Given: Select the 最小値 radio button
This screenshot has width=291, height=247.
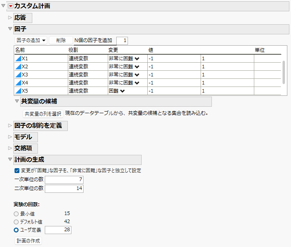Looking at the screenshot, I should tap(16, 214).
